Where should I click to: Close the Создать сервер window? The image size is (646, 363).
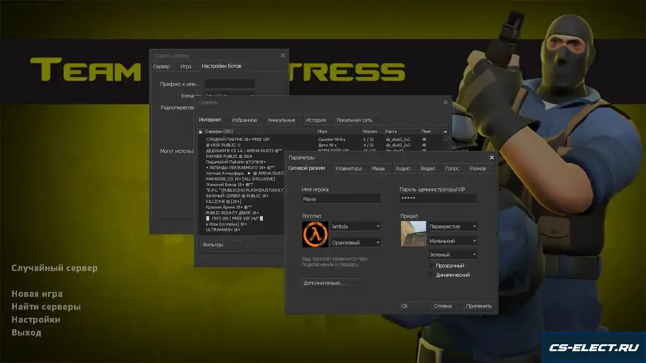click(x=283, y=56)
